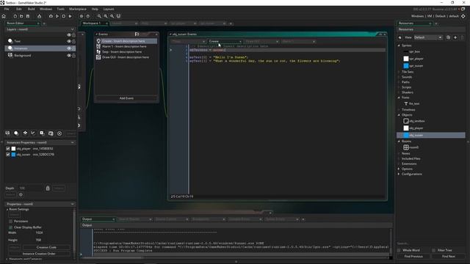Click the Home start page icon
The height and width of the screenshot is (264, 470).
(x=4, y=16)
